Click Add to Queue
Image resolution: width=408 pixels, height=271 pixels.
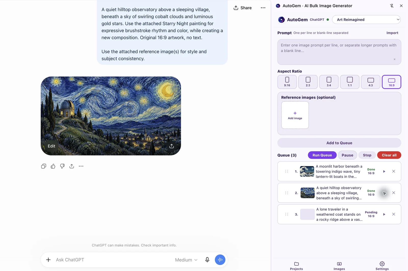(339, 143)
